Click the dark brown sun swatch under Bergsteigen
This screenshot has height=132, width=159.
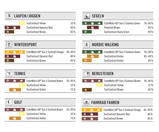point(87,90)
